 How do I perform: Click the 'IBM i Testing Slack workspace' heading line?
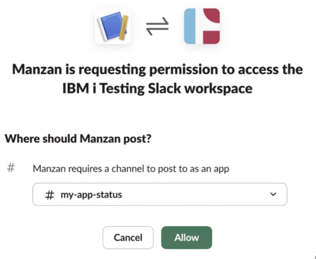(157, 89)
